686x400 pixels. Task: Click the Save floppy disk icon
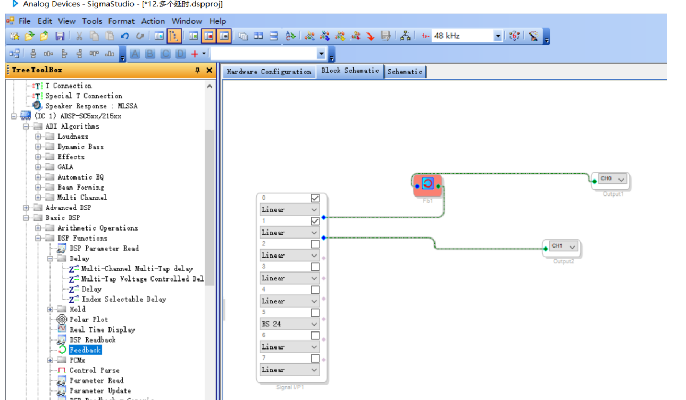[60, 36]
